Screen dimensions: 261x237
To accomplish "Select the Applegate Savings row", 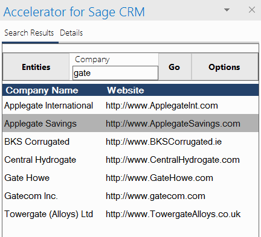I will (x=130, y=123).
